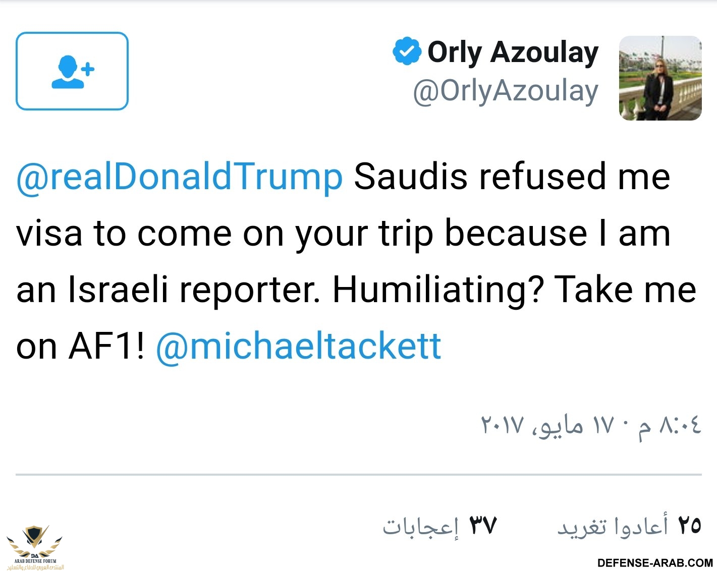
Task: Open Orly Azoulay's profile photo
Action: click(660, 78)
